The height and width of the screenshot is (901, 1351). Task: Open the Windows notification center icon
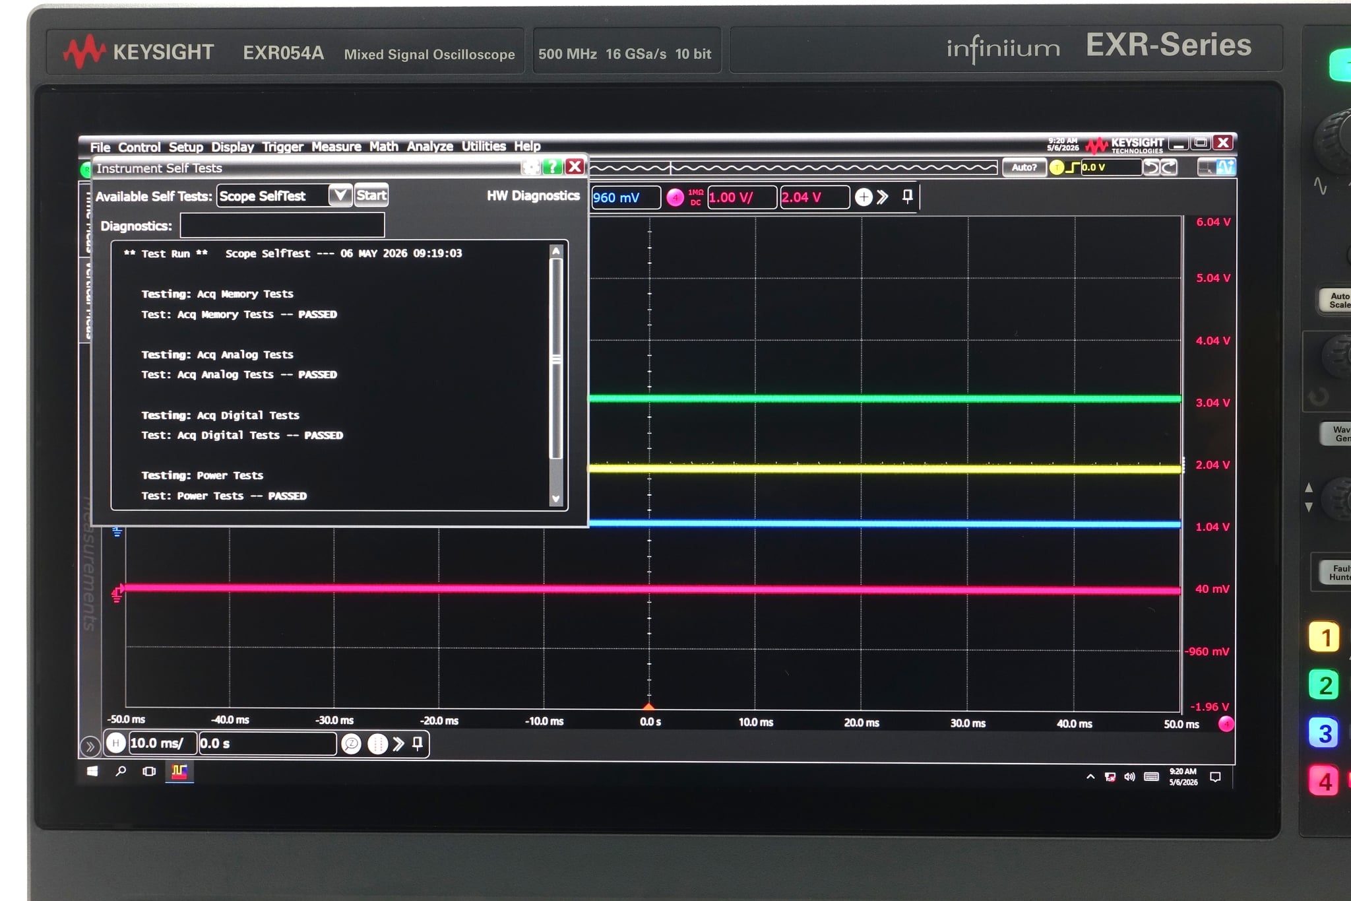[x=1215, y=777]
